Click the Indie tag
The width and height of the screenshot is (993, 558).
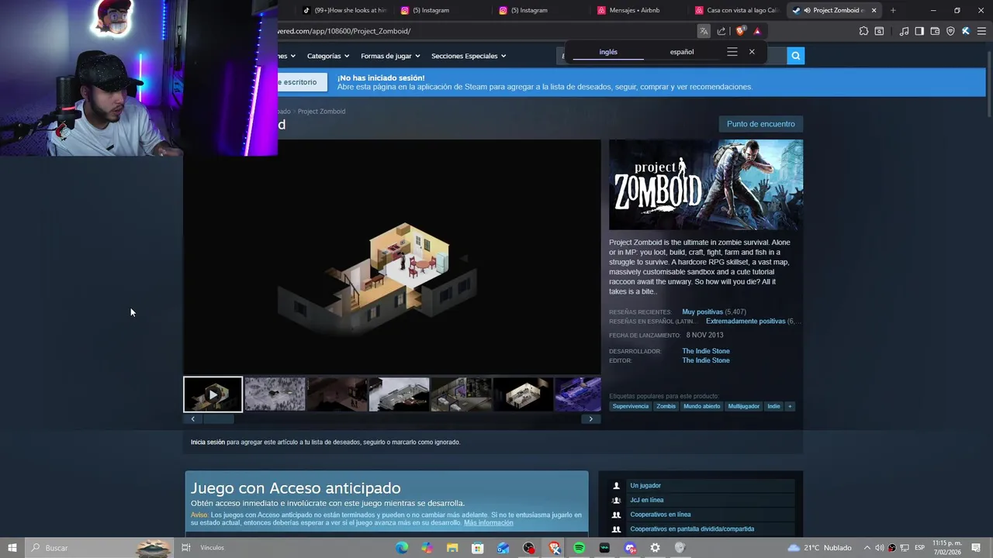774,406
